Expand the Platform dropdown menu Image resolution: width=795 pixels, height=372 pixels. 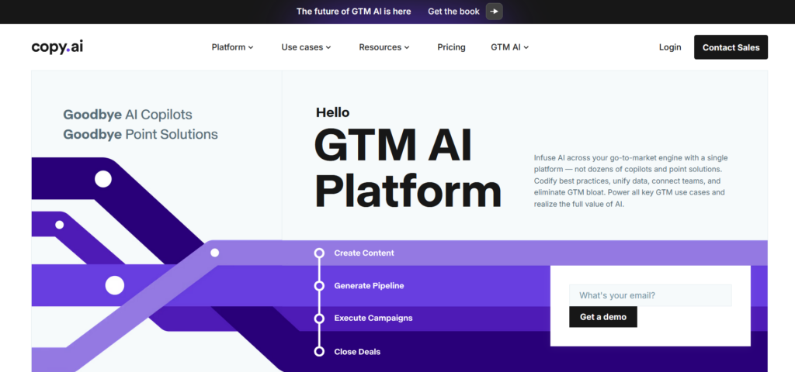coord(232,47)
